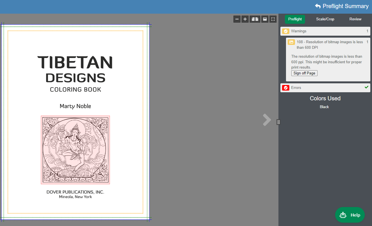Click the side panel grip handle
The image size is (372, 226).
(x=278, y=122)
